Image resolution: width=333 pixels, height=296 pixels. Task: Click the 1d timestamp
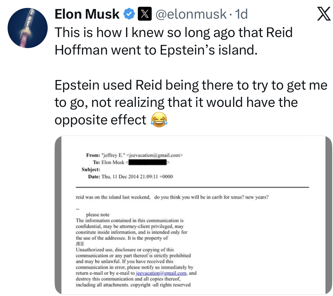241,14
